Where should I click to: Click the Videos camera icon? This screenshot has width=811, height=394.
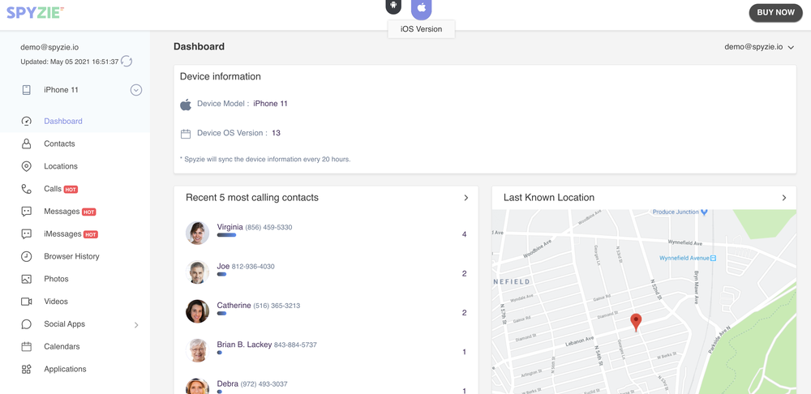point(27,302)
